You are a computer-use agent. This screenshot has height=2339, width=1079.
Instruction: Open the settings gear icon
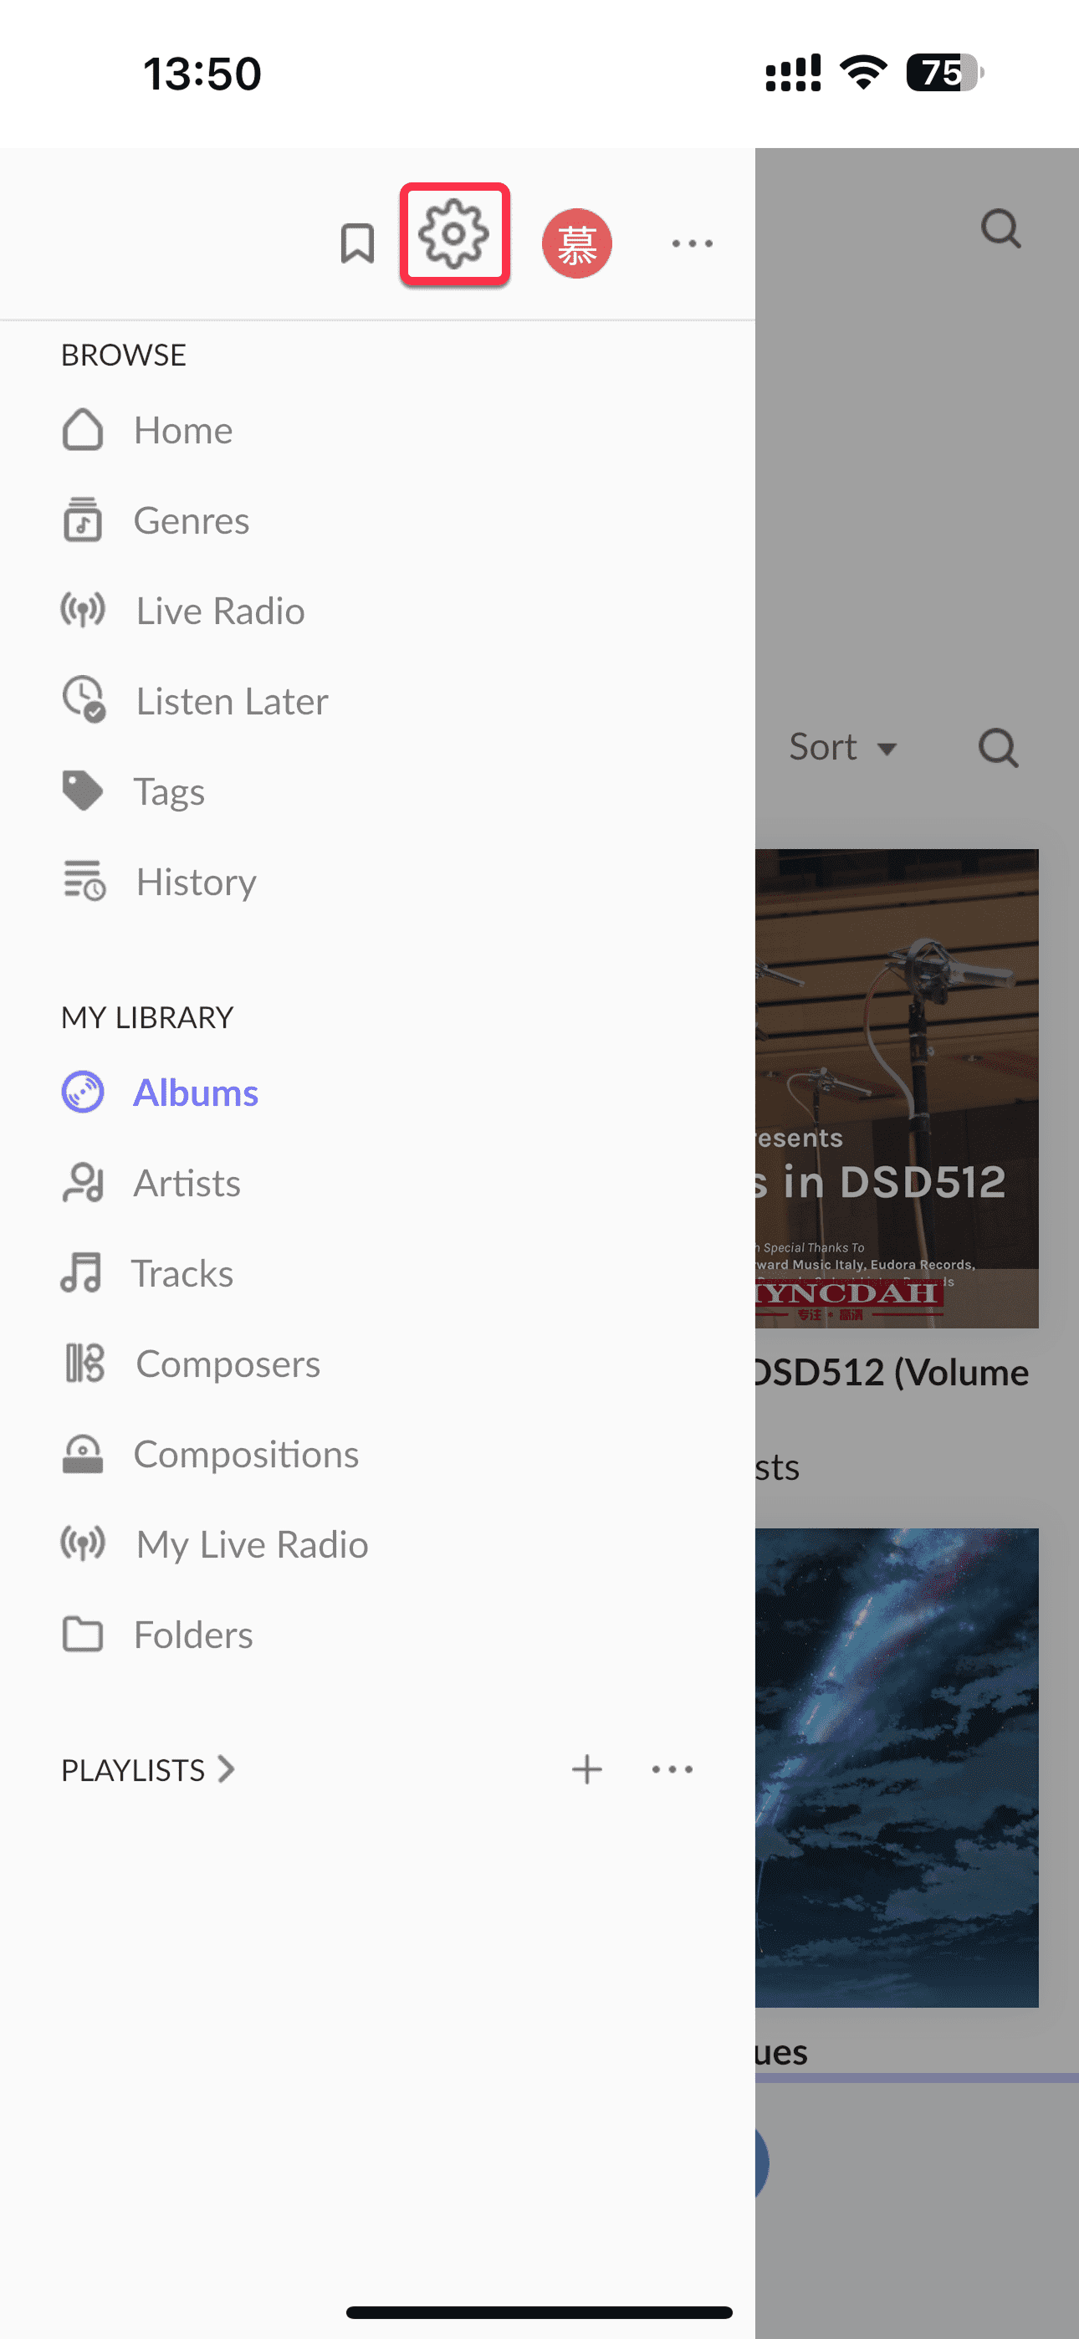(x=454, y=235)
